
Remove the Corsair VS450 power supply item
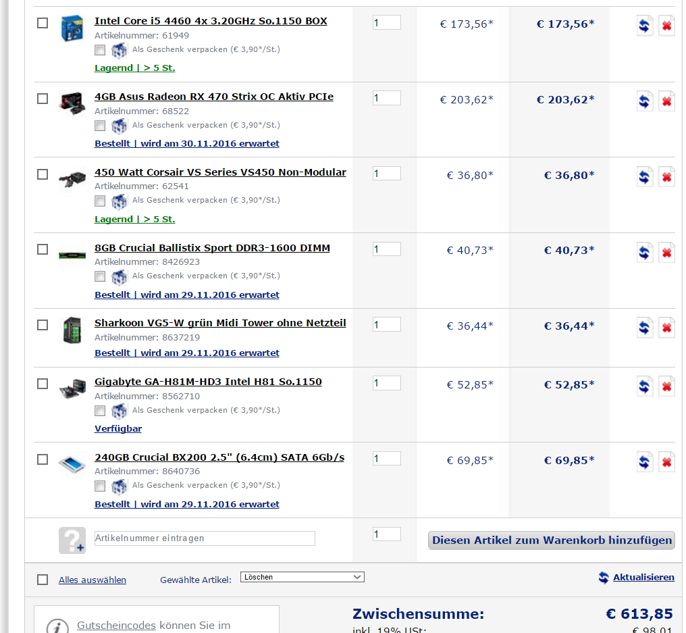[x=666, y=177]
